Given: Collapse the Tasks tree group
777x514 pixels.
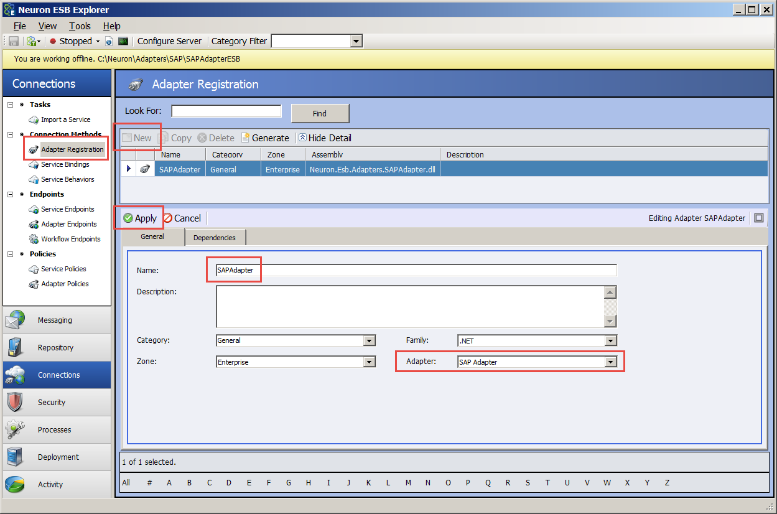Looking at the screenshot, I should 11,105.
